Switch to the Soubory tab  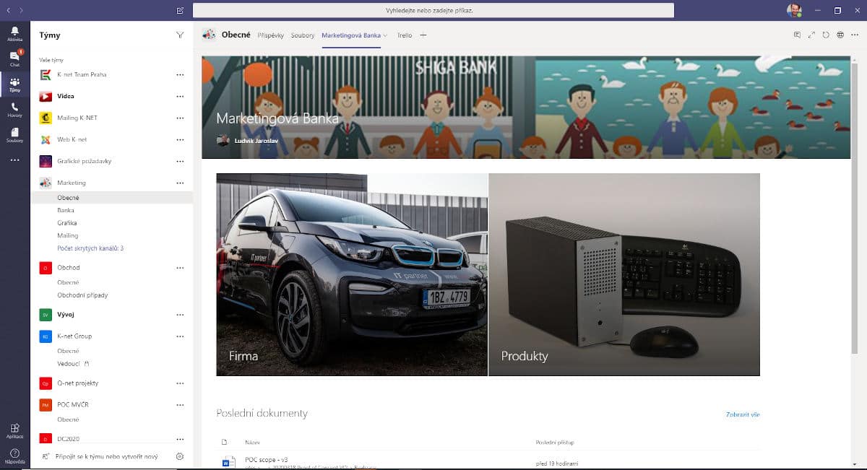[303, 35]
